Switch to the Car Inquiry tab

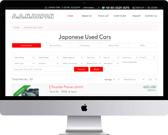click(85, 46)
